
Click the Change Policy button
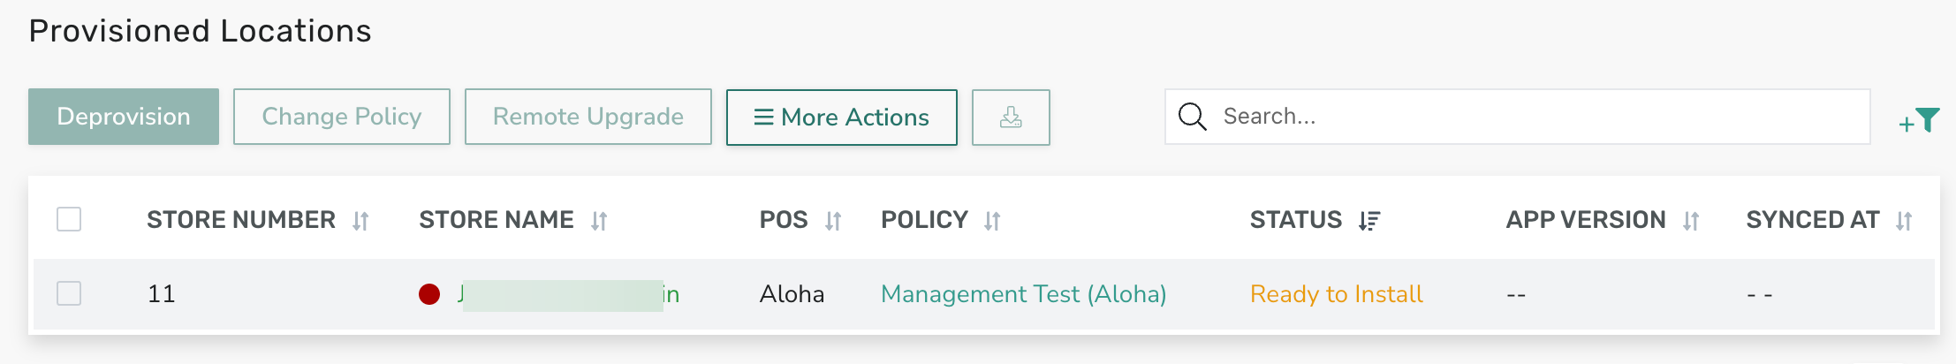342,117
